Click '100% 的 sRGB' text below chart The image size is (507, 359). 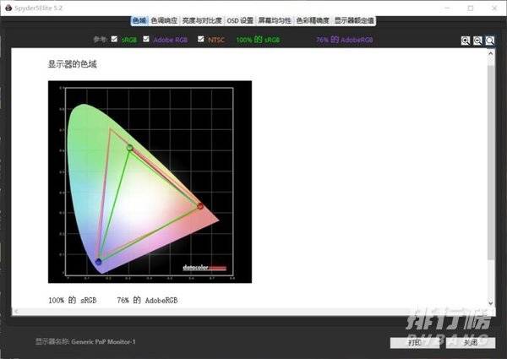(73, 300)
